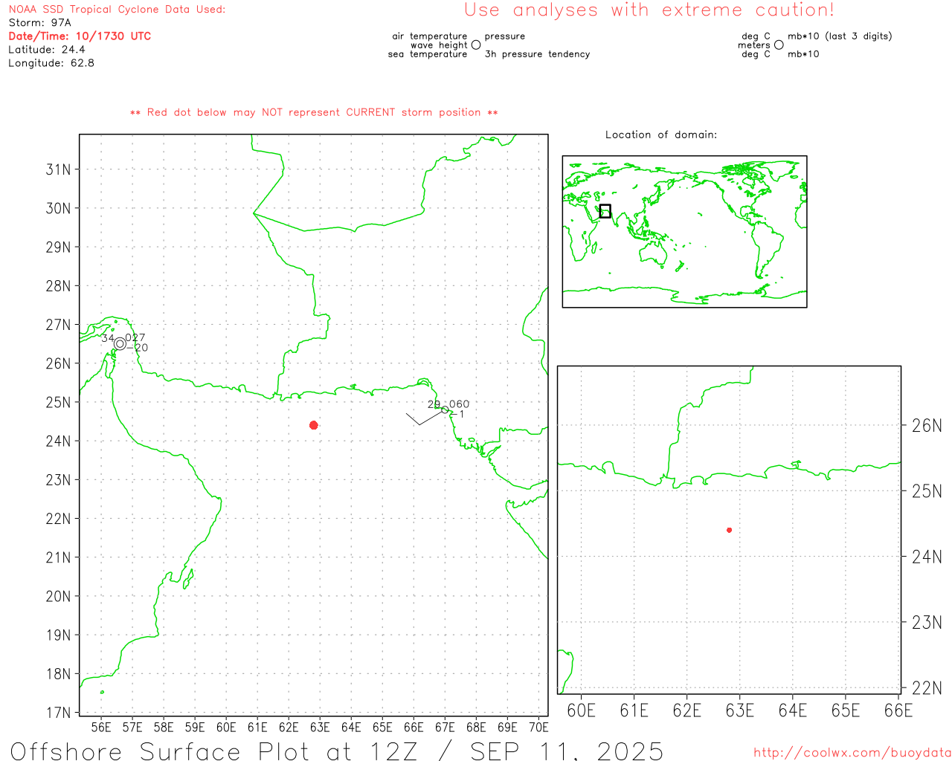Click the station circle near 24.8N 67E
The height and width of the screenshot is (761, 952).
(x=445, y=409)
